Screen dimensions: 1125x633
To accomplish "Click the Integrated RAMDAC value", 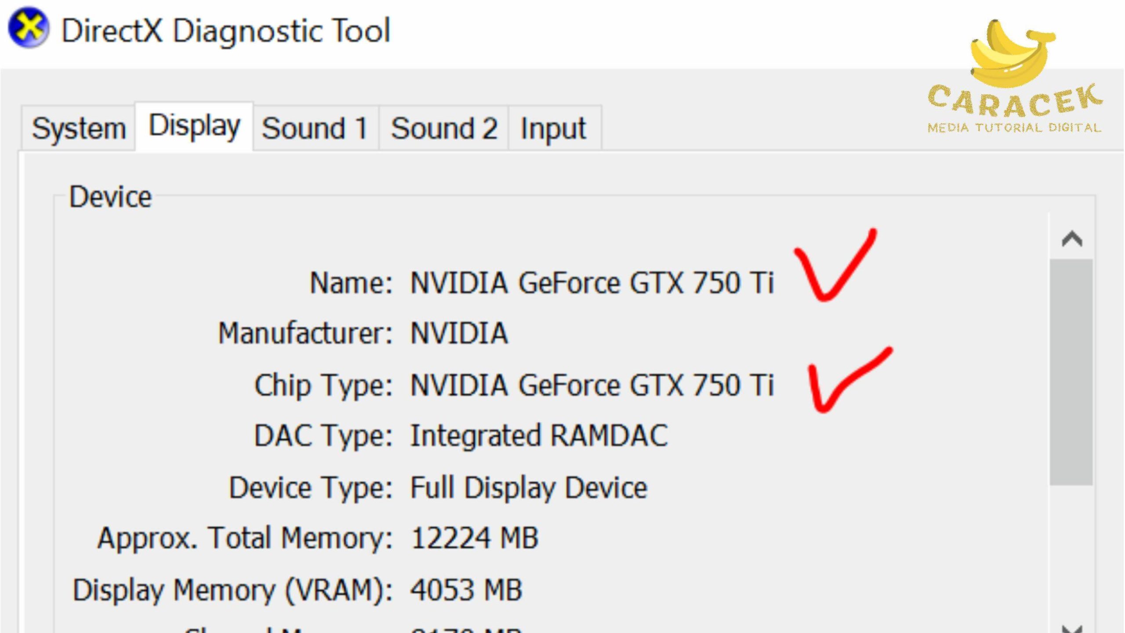I will tap(539, 436).
